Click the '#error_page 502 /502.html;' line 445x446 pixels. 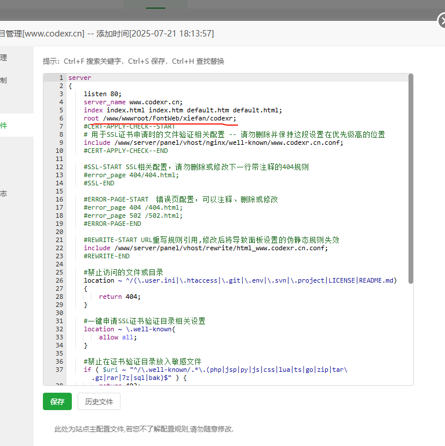tap(133, 215)
